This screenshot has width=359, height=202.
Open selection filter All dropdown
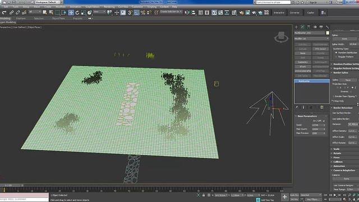35,12
